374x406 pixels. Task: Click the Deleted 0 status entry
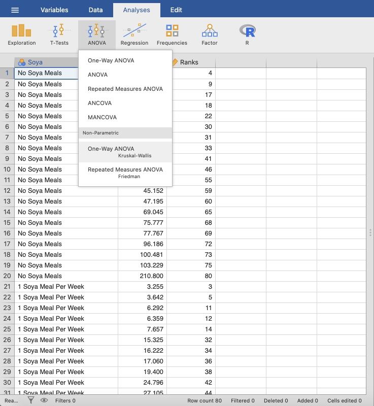(x=276, y=400)
